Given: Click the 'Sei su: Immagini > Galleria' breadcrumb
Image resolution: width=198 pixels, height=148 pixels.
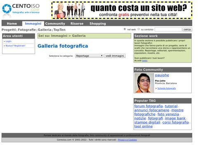Looking at the screenshot, I should pos(84,36).
